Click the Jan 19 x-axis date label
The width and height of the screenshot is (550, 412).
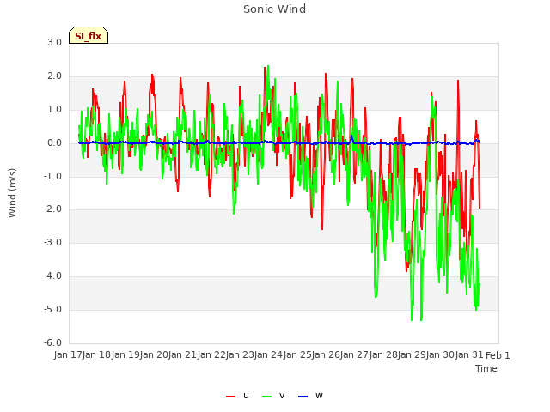[x=125, y=355]
